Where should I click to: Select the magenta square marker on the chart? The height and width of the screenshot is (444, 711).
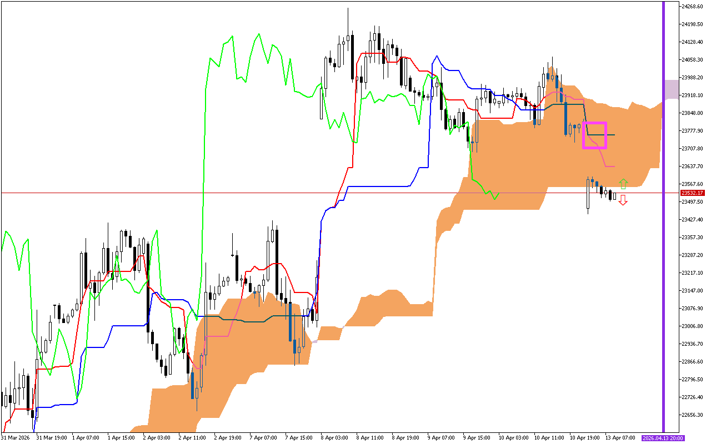click(x=595, y=135)
